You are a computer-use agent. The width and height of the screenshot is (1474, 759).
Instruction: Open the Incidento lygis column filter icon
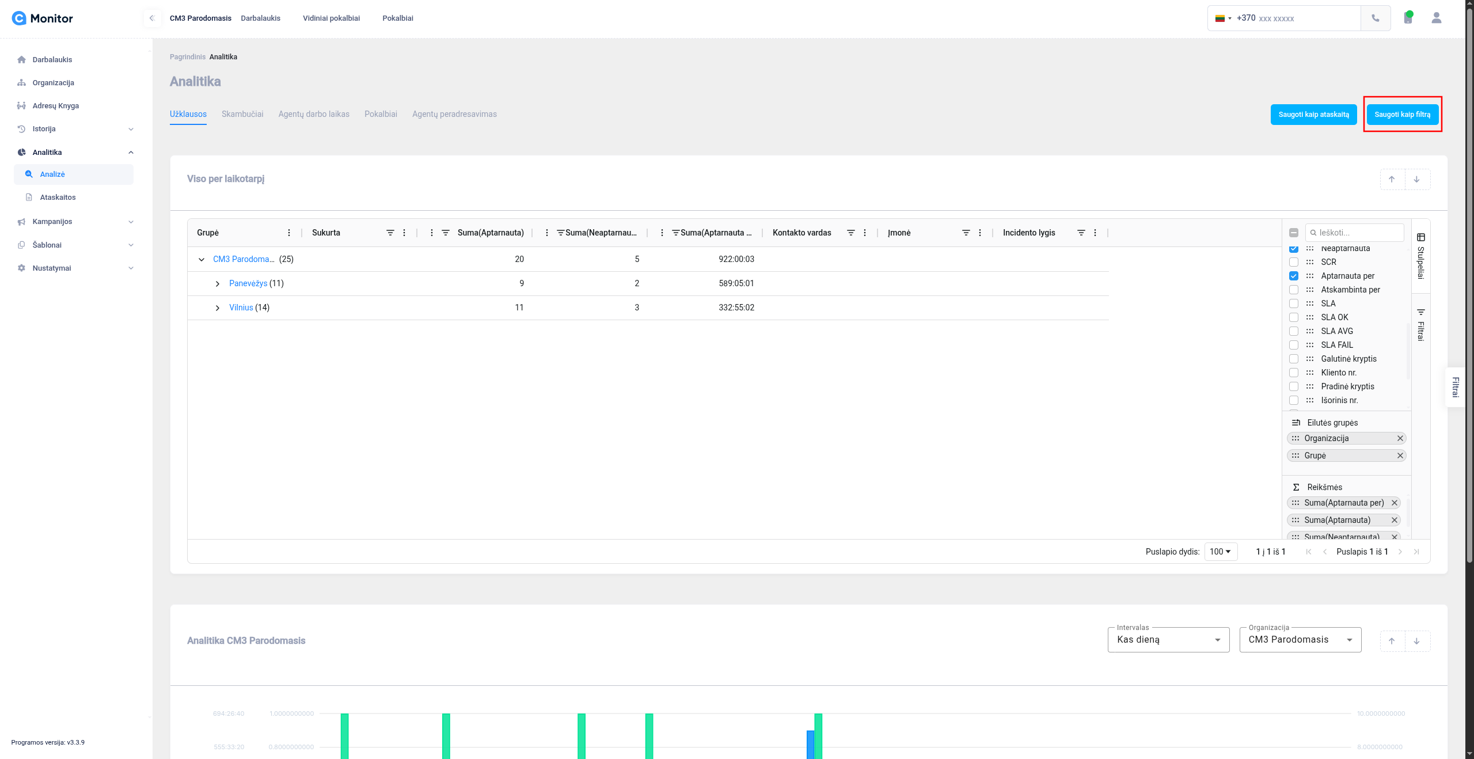[1081, 233]
